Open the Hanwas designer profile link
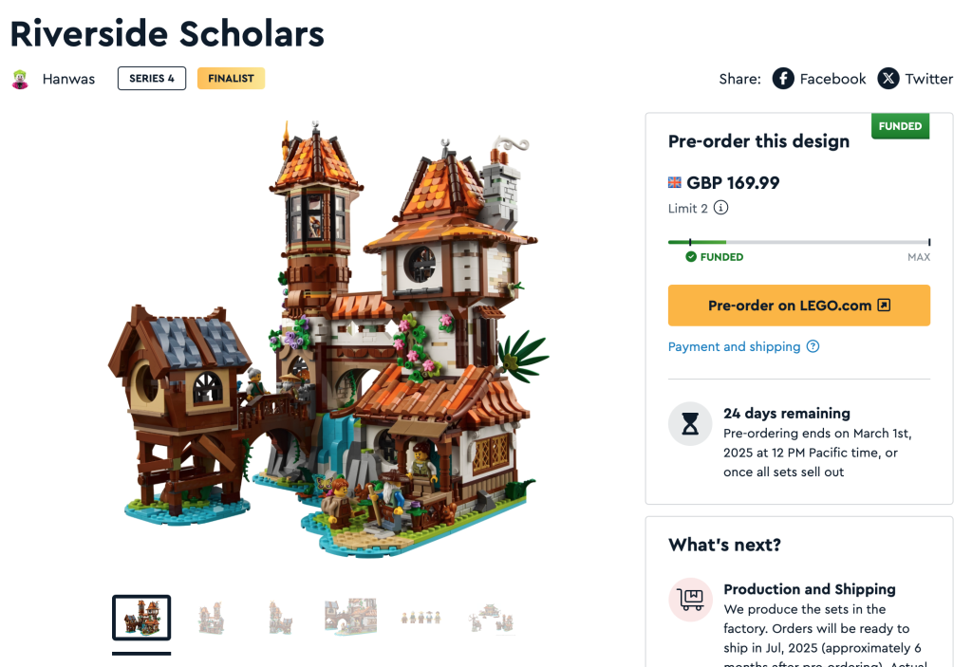 click(68, 79)
